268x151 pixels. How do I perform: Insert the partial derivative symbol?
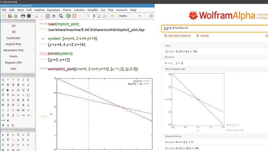click(8, 105)
